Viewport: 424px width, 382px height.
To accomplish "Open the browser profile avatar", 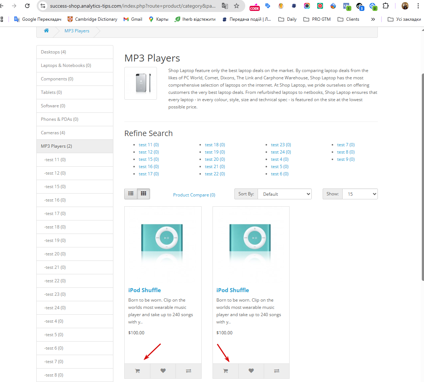I will (x=405, y=6).
